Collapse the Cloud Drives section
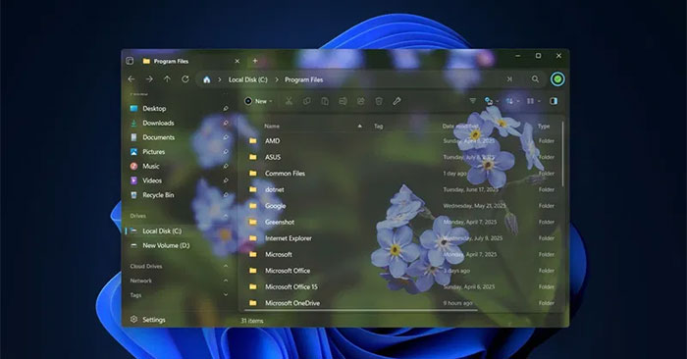Screen dimensions: 687x359 [226, 266]
